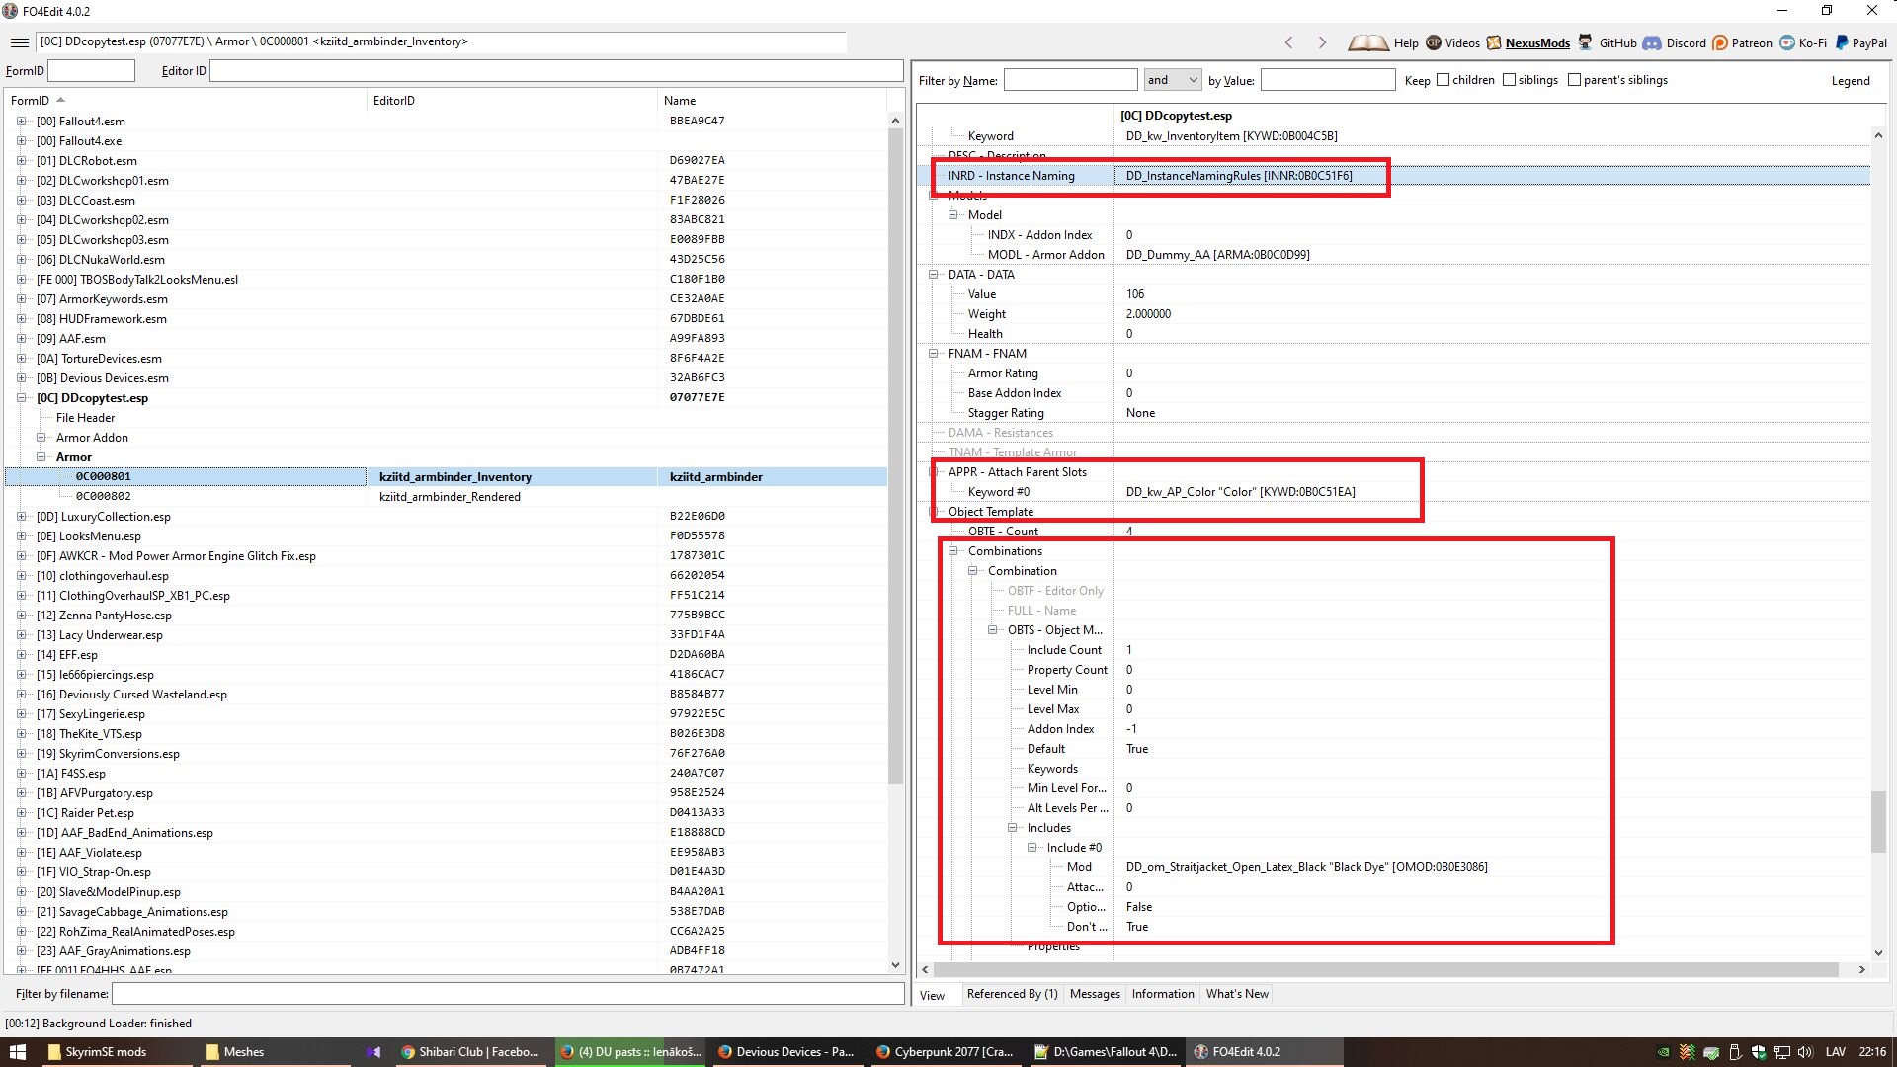Expand the [00] Fallout4.esm node

tap(21, 122)
